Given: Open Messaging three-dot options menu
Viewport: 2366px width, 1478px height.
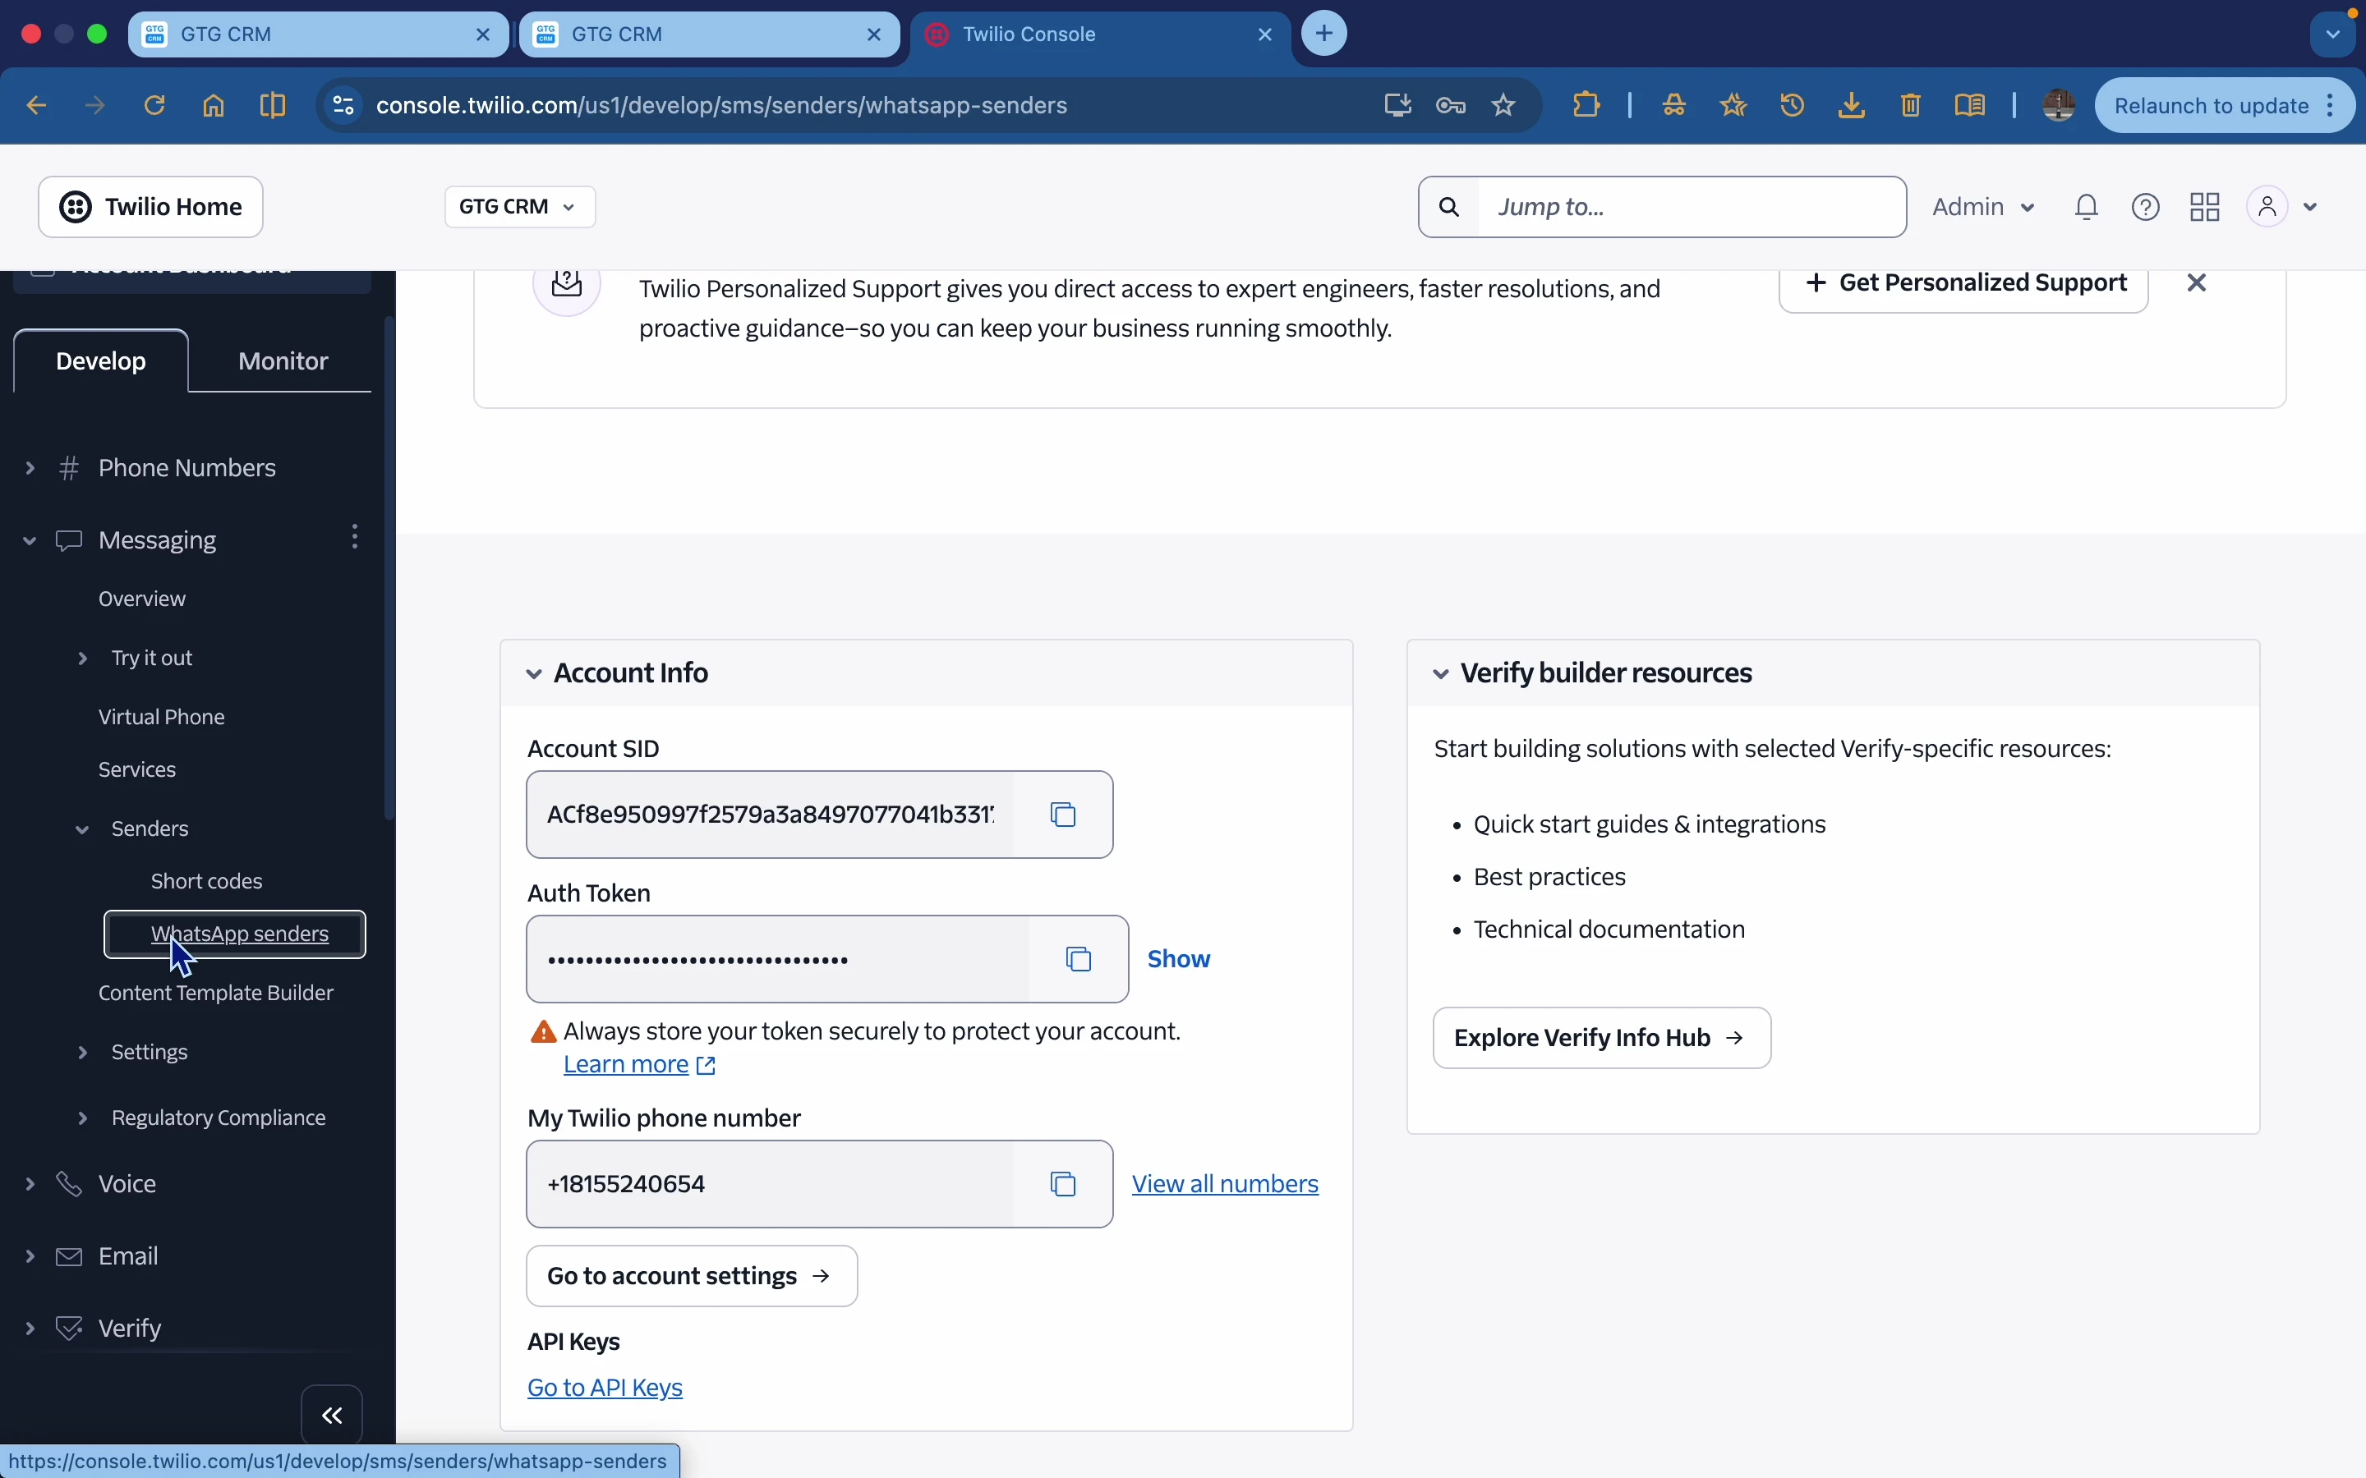Looking at the screenshot, I should [x=356, y=537].
